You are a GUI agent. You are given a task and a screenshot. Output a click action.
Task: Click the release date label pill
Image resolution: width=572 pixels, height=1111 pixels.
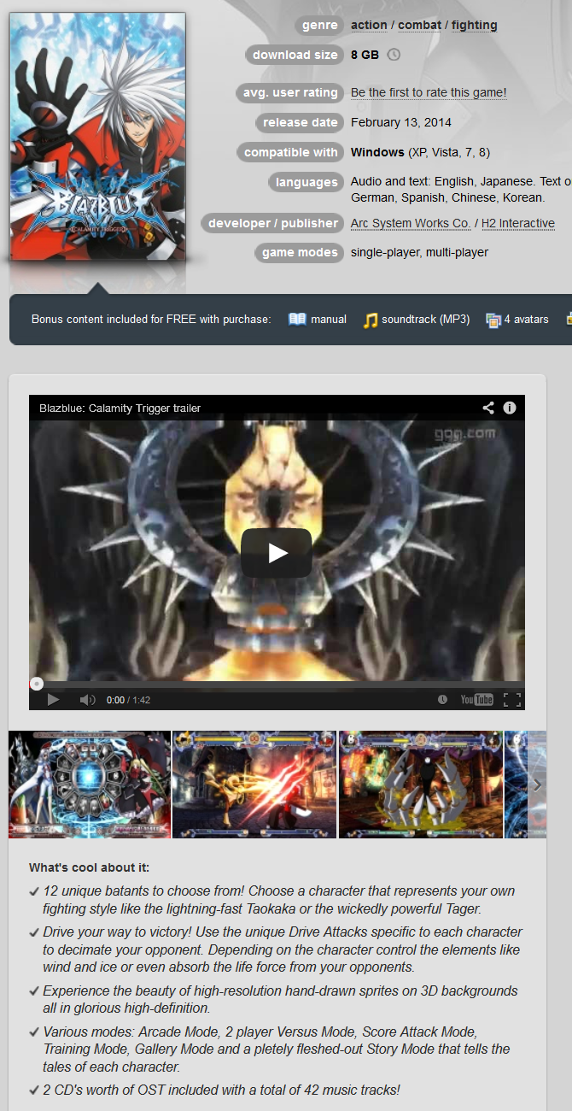pos(300,123)
